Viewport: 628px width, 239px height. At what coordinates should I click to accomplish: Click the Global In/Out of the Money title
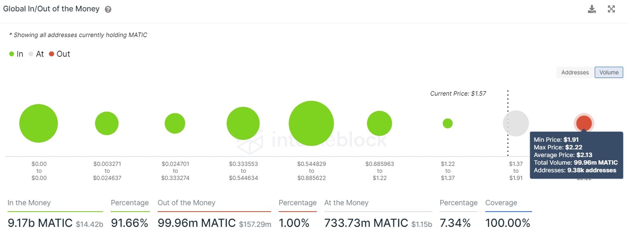[51, 8]
